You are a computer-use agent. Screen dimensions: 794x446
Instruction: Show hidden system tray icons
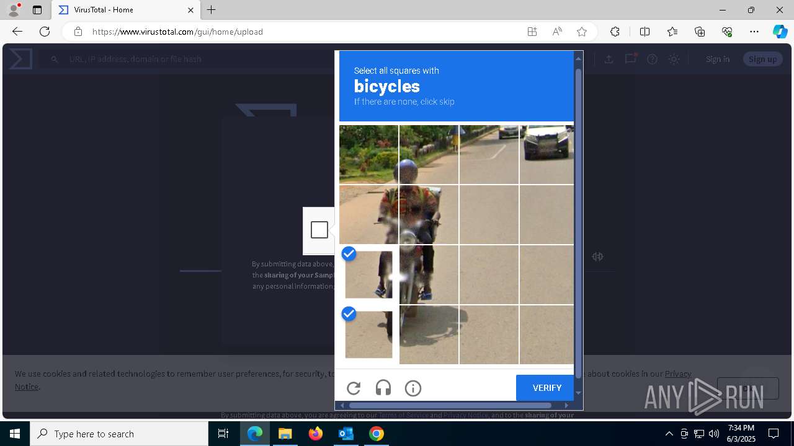[669, 434]
